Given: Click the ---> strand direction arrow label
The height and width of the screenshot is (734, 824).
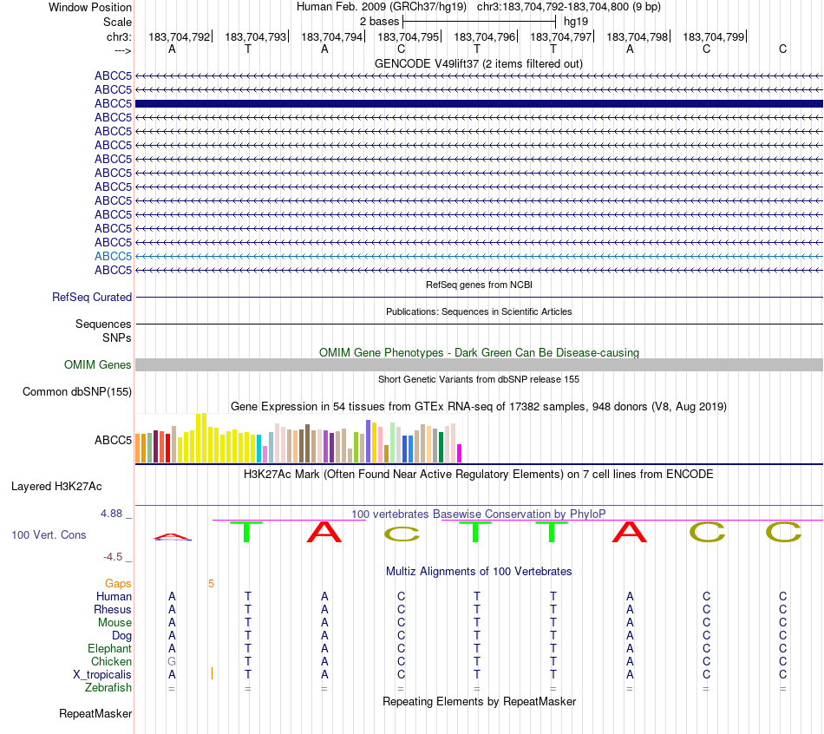Looking at the screenshot, I should pos(123,50).
